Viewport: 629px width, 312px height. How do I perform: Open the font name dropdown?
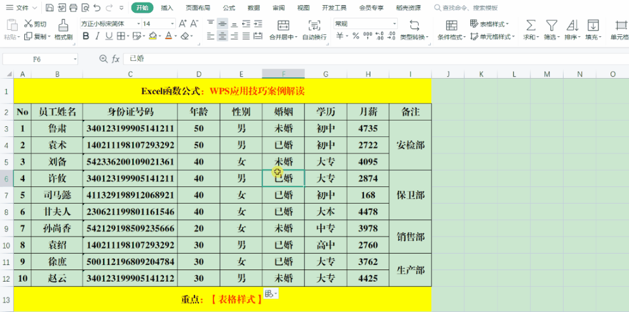(137, 23)
